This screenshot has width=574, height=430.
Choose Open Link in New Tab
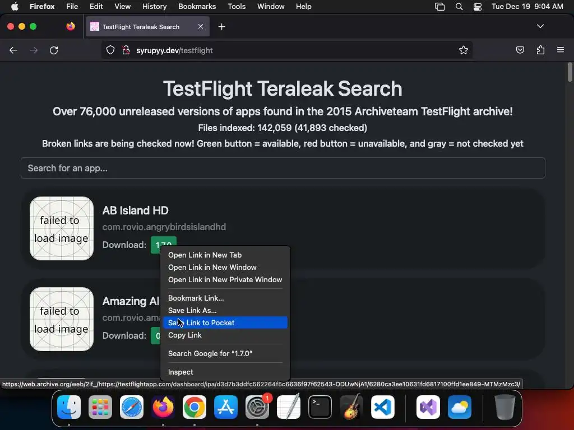click(x=225, y=255)
